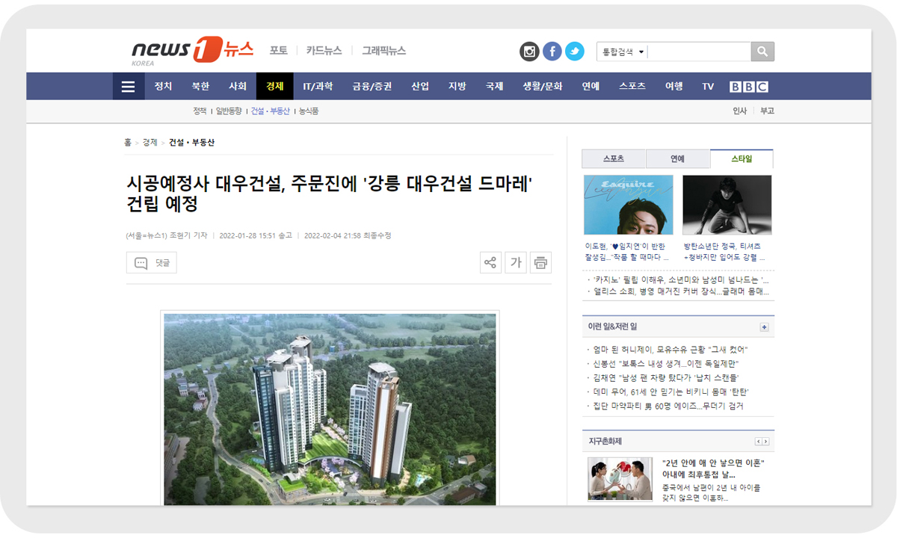The height and width of the screenshot is (541, 897).
Task: Open the news1 Twitter page
Action: [x=575, y=52]
